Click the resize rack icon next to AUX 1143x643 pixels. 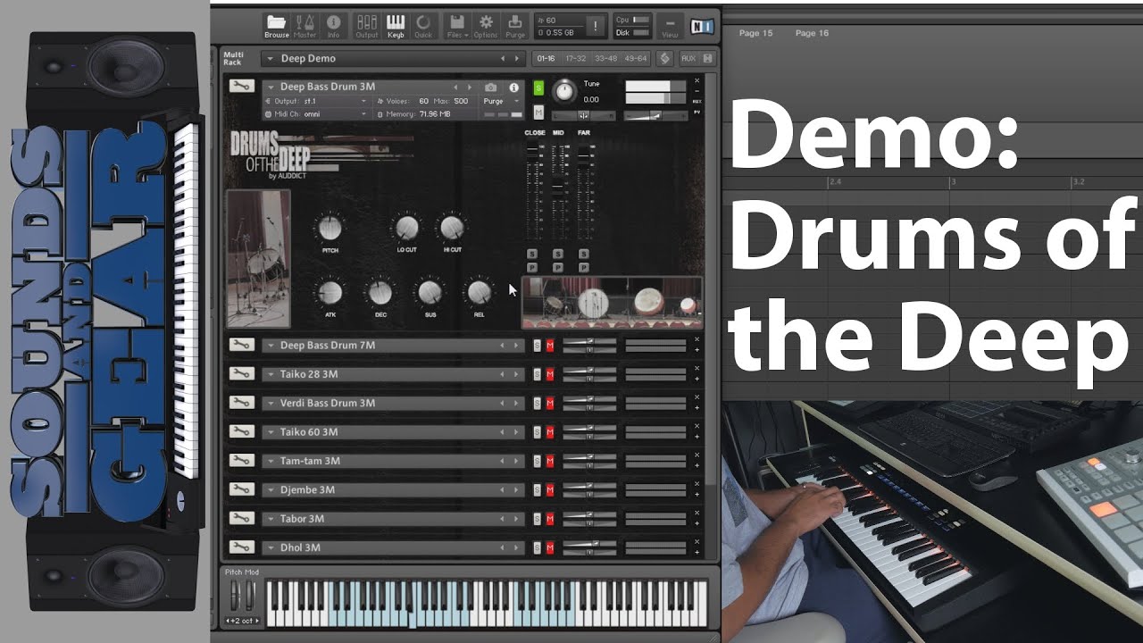click(x=708, y=58)
